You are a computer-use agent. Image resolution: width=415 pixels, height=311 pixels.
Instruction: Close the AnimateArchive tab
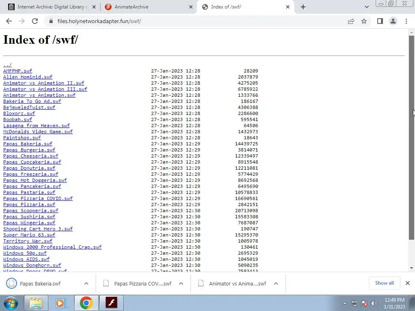191,7
